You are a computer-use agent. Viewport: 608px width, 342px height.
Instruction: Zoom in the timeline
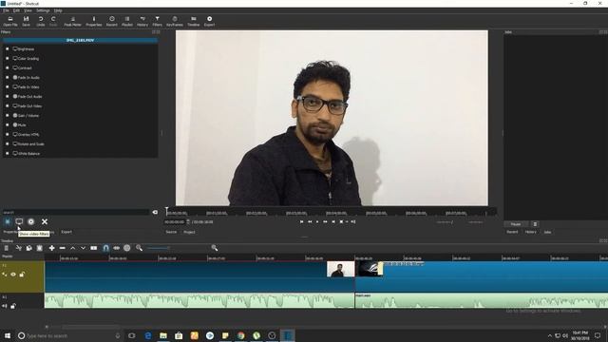(215, 248)
